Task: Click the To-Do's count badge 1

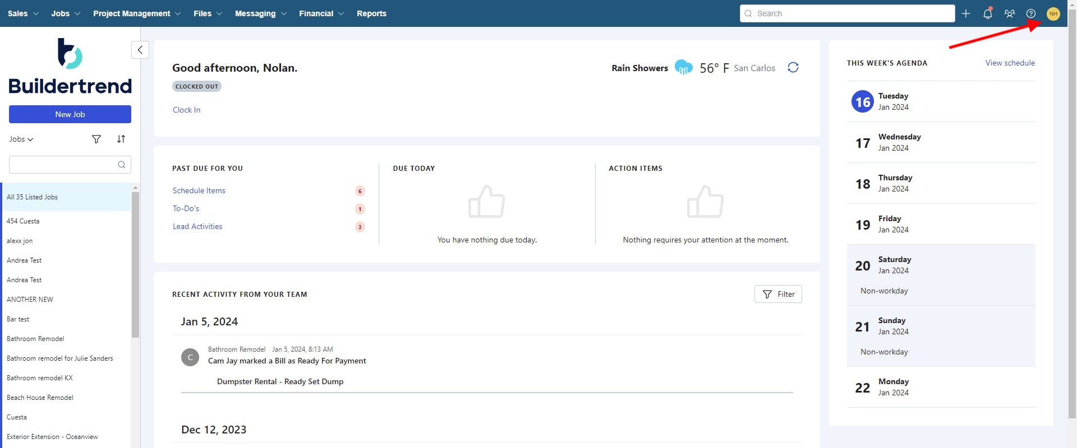Action: click(360, 209)
